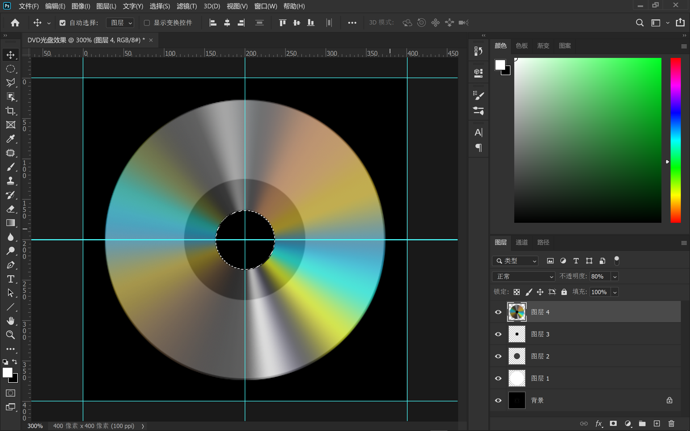Select the Clone Stamp tool

[11, 181]
